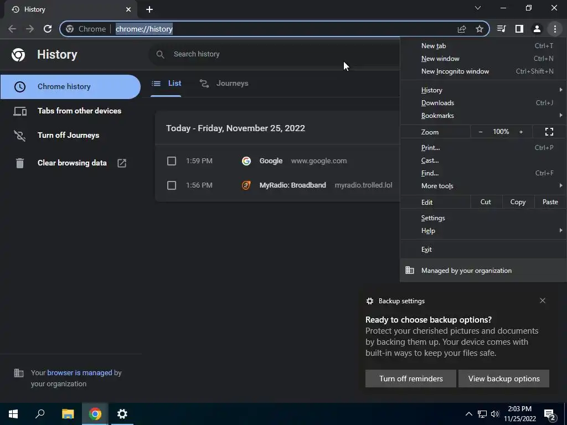The width and height of the screenshot is (567, 425).
Task: Choose Print from the menu
Action: [x=483, y=147]
